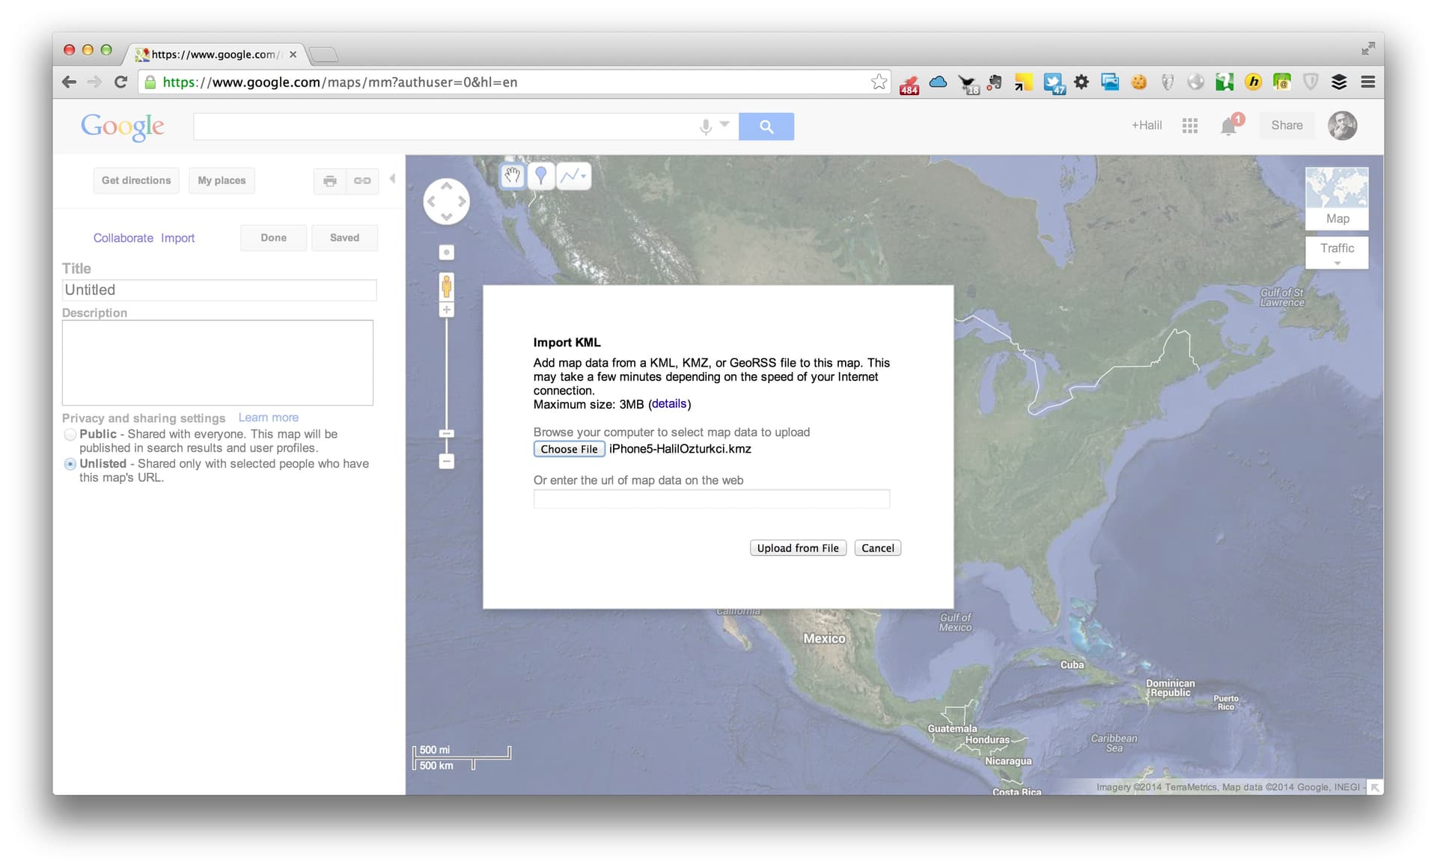Pan the map up with the arrow
The height and width of the screenshot is (868, 1437).
[447, 186]
